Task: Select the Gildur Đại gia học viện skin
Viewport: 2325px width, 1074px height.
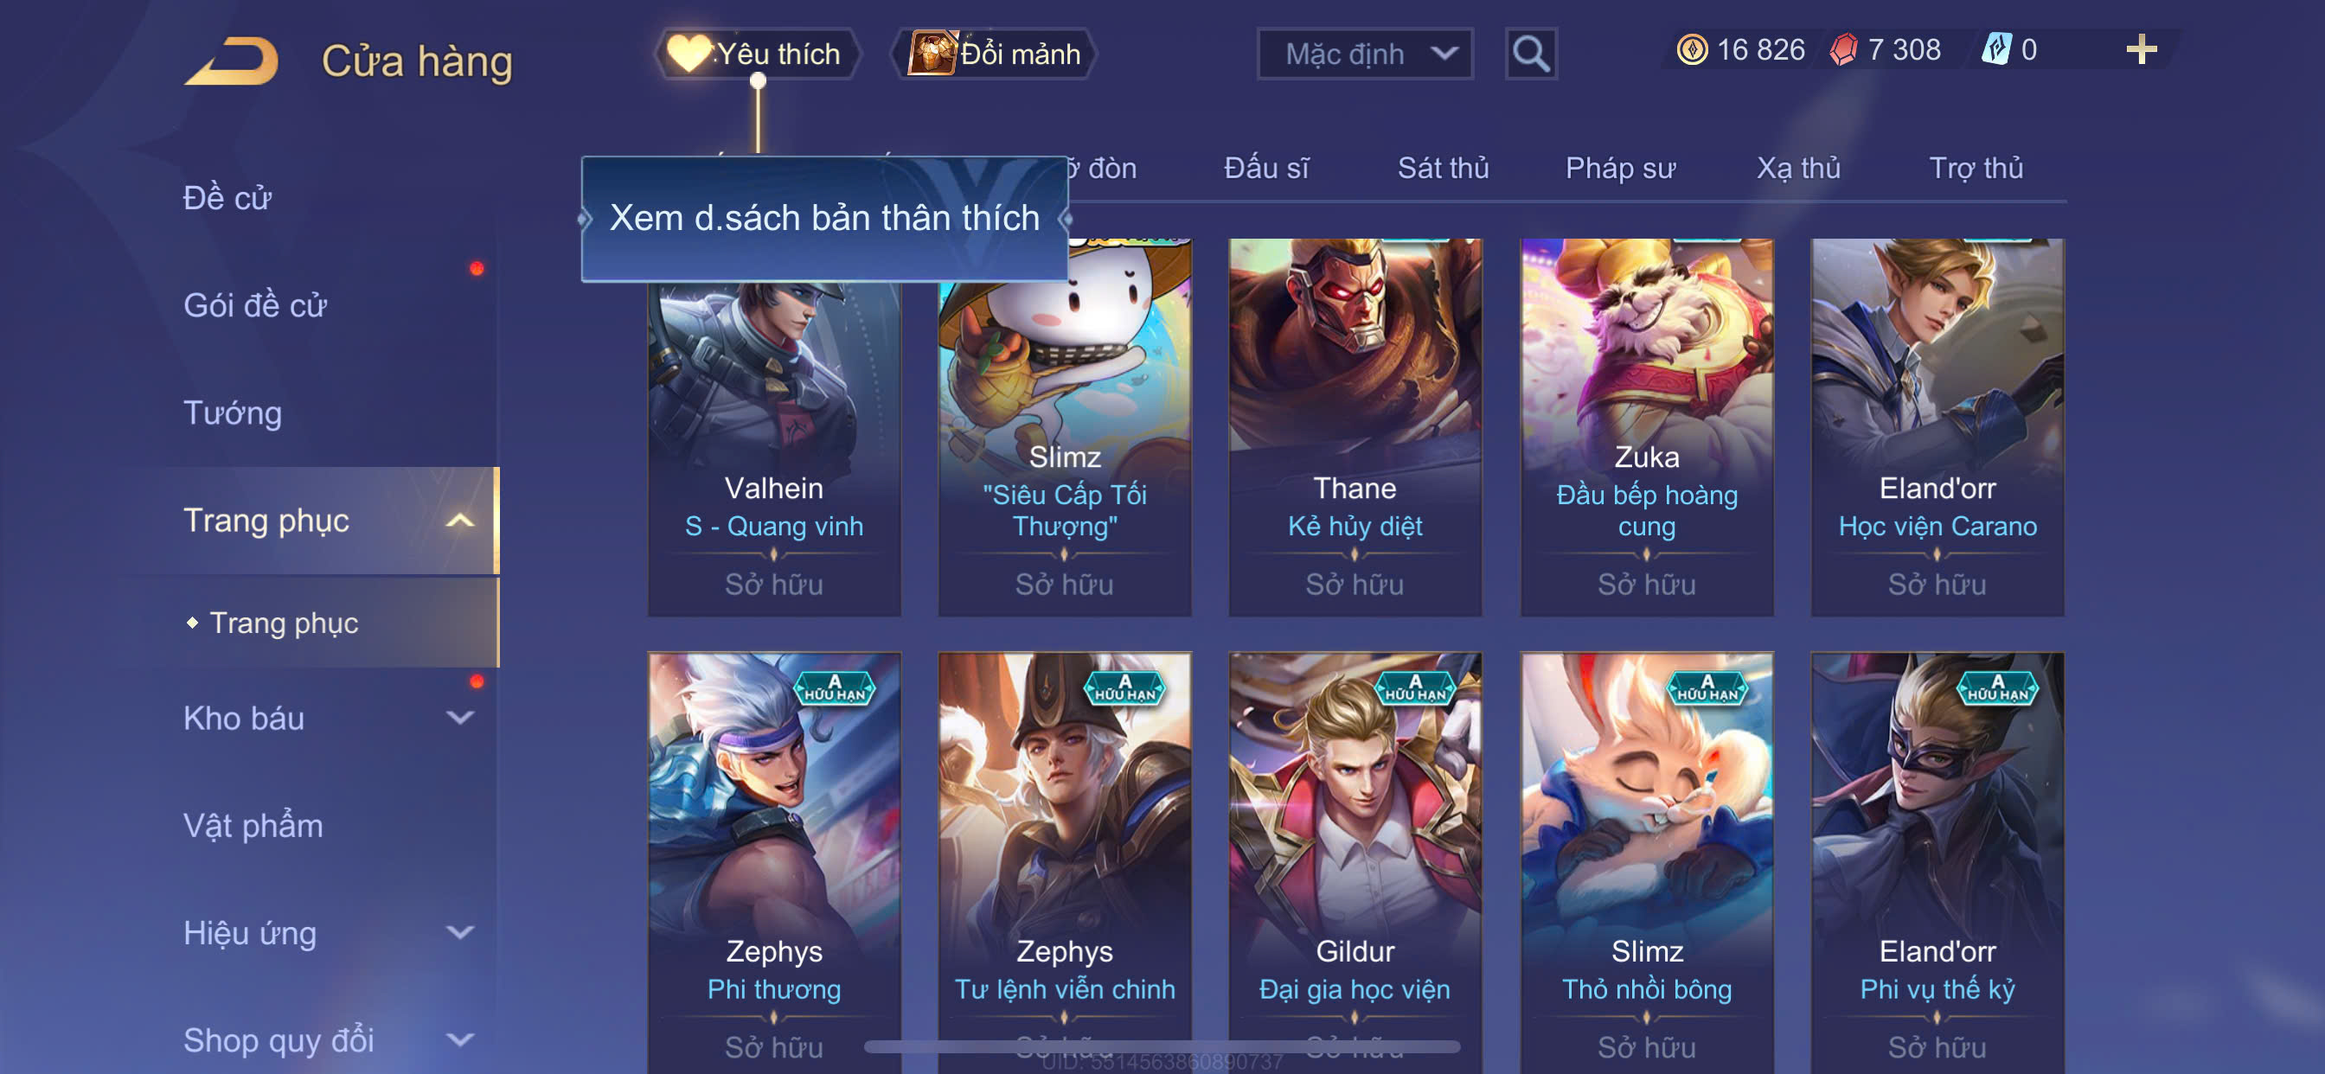Action: (x=1355, y=862)
